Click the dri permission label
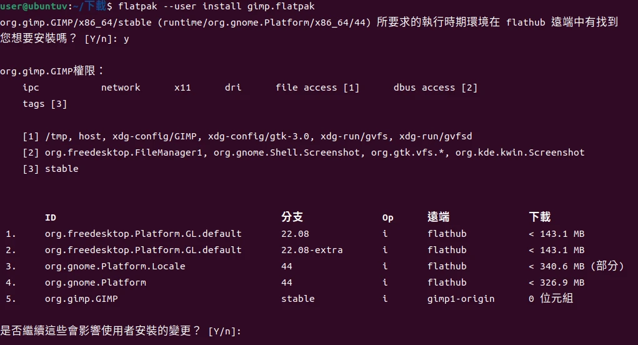 [233, 87]
